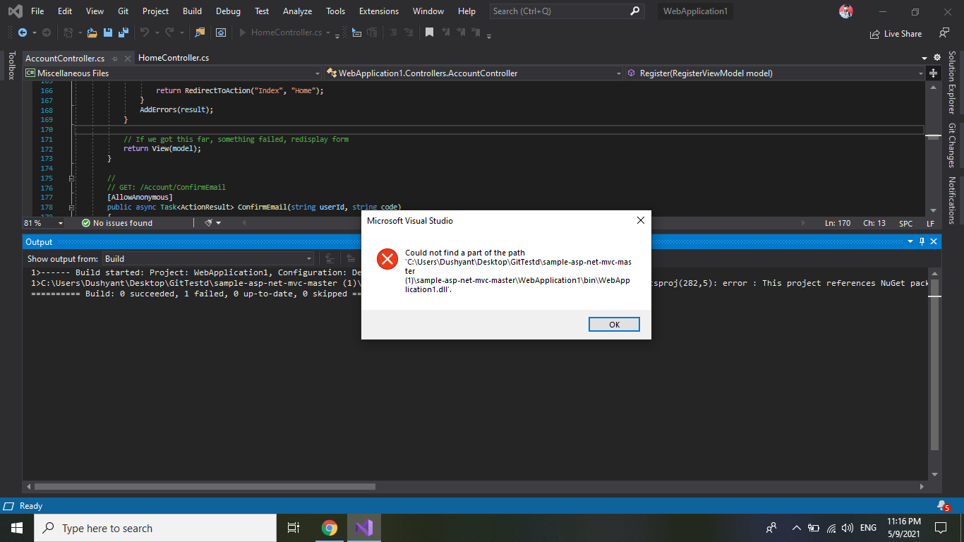Open Task View on the taskbar
964x542 pixels.
click(x=294, y=528)
